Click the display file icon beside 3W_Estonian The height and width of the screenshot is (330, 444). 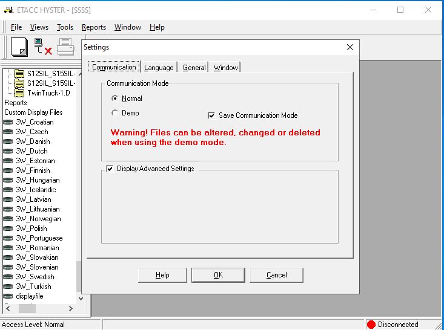[8, 161]
